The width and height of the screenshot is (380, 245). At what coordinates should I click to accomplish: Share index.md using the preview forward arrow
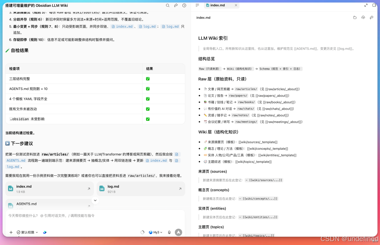(372, 18)
